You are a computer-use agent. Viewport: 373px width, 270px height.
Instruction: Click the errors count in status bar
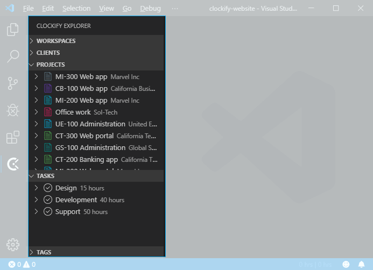15,264
